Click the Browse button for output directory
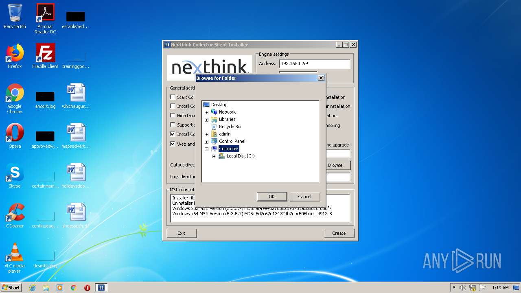This screenshot has width=521, height=293. (335, 165)
